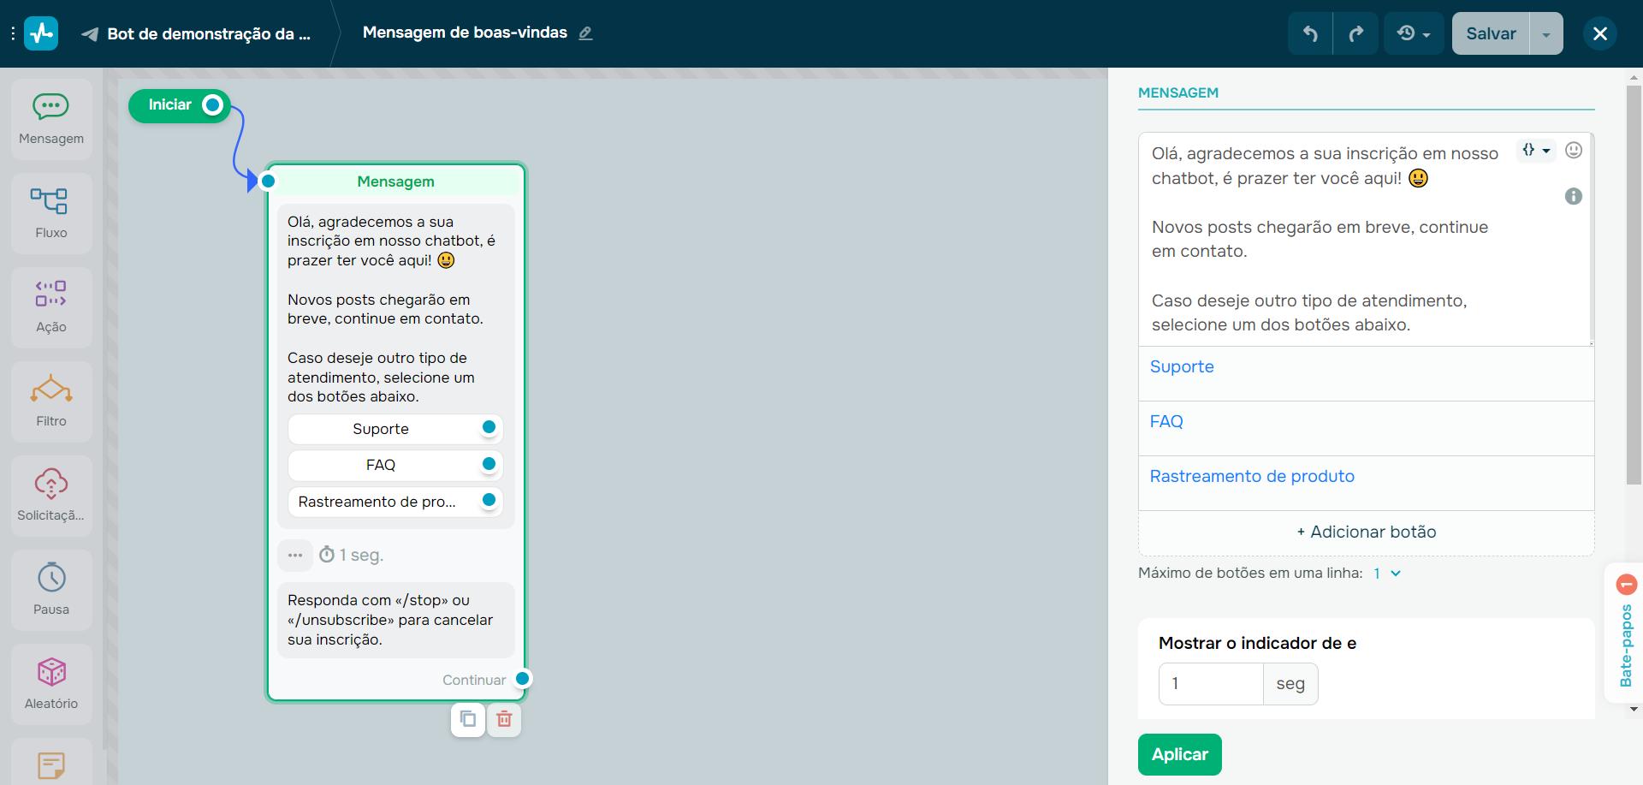The image size is (1643, 785).
Task: Delete the message block
Action: point(504,719)
